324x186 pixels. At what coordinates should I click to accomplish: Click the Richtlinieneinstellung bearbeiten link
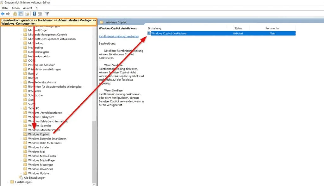119,36
